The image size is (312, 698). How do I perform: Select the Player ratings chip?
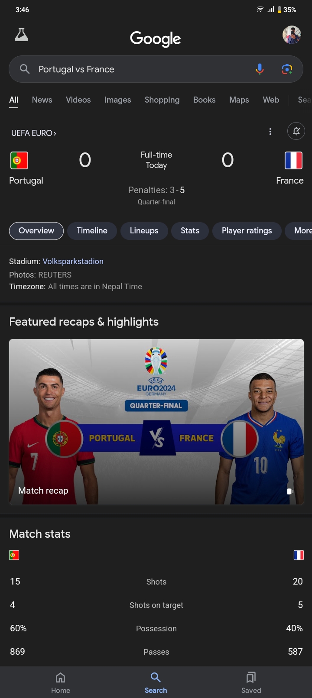247,231
